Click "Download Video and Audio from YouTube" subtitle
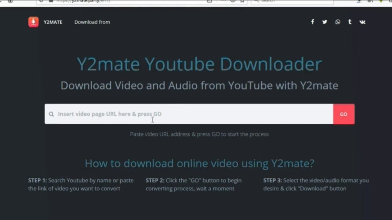This screenshot has height=220, width=392. click(x=199, y=86)
